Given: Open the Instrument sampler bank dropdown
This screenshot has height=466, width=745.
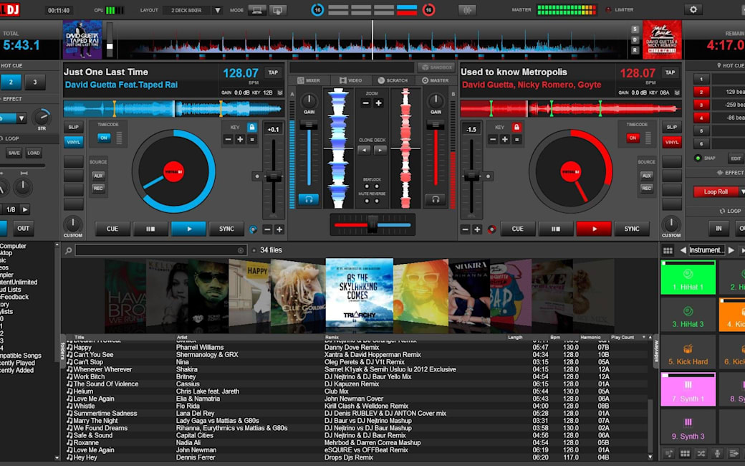Looking at the screenshot, I should pyautogui.click(x=706, y=250).
